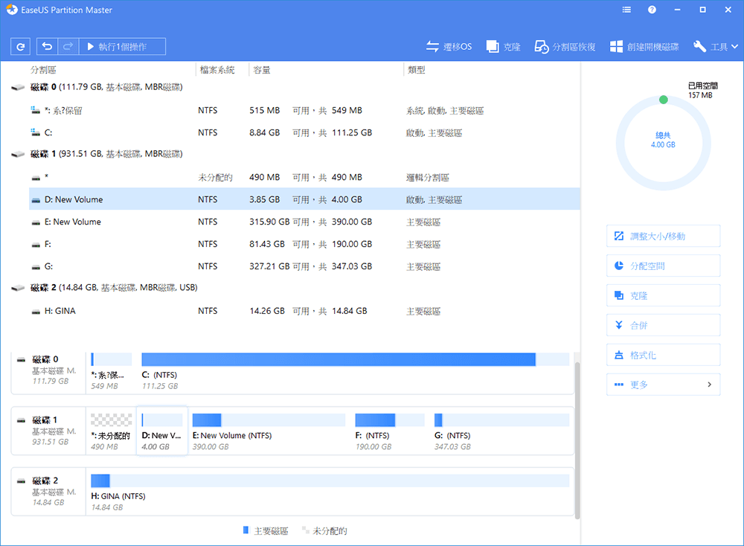Screen dimensions: 744x546
Task: Open 分割區恢復 partition recovery
Action: (x=565, y=46)
